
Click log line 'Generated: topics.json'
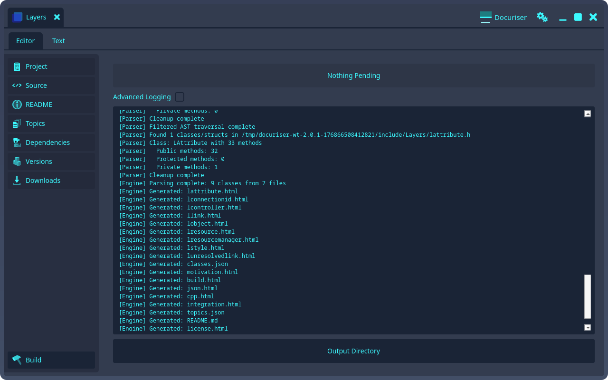tap(172, 313)
